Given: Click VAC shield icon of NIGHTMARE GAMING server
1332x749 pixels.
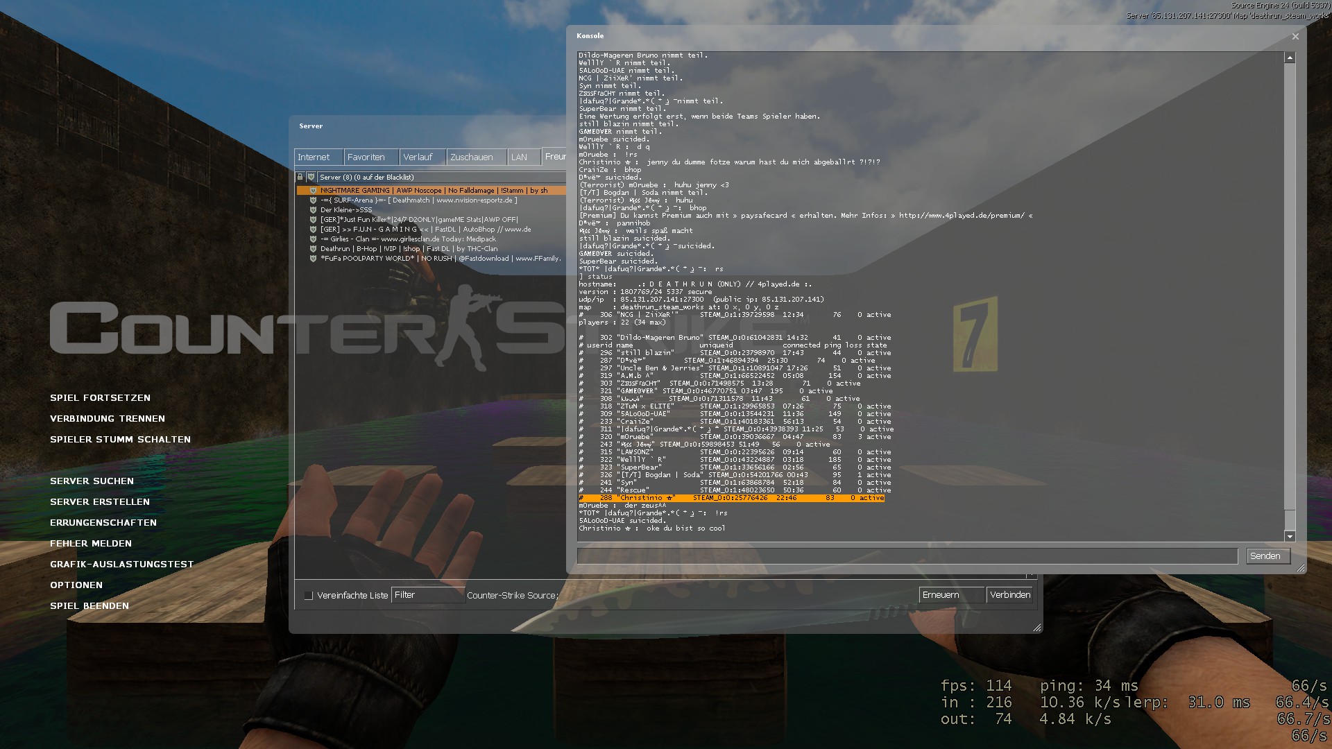Looking at the screenshot, I should (x=313, y=191).
